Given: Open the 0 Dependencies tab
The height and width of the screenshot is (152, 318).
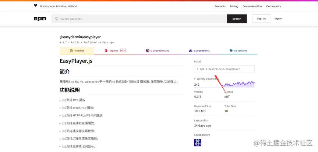Looking at the screenshot, I should coord(158,51).
